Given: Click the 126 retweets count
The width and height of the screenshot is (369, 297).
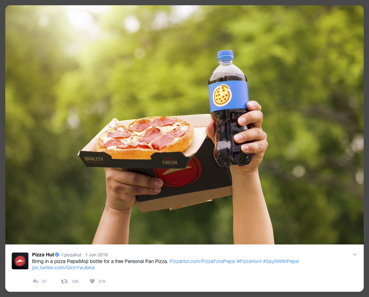Looking at the screenshot, I should pyautogui.click(x=75, y=282).
